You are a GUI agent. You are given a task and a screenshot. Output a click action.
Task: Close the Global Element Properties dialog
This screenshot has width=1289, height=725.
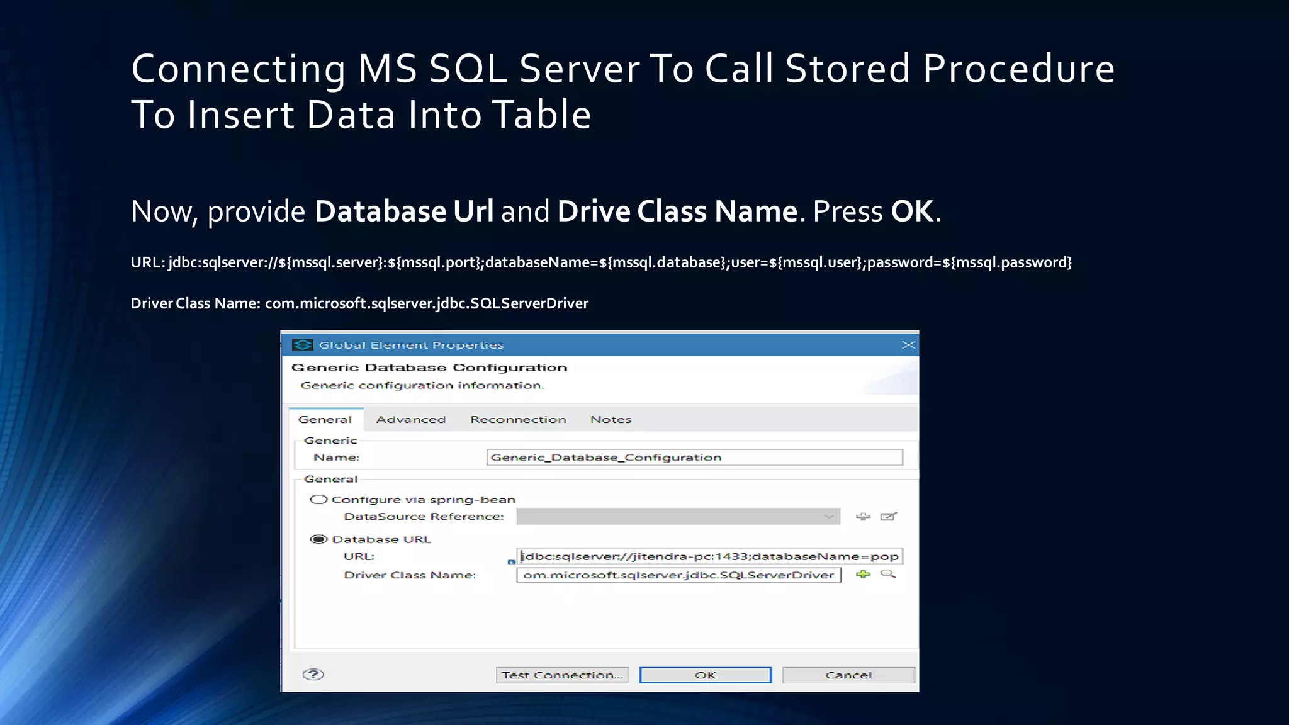[908, 345]
